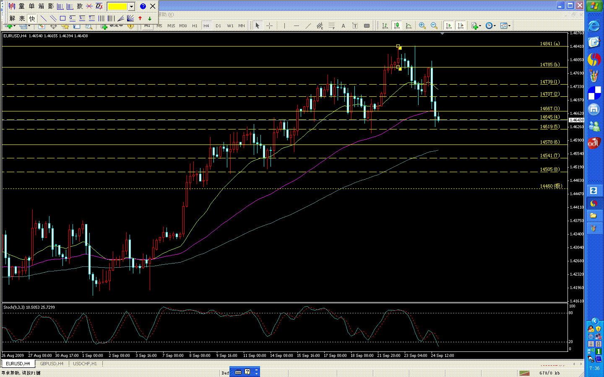Image resolution: width=604 pixels, height=377 pixels.
Task: Click the 单 button in floating toolbar
Action: [31, 6]
